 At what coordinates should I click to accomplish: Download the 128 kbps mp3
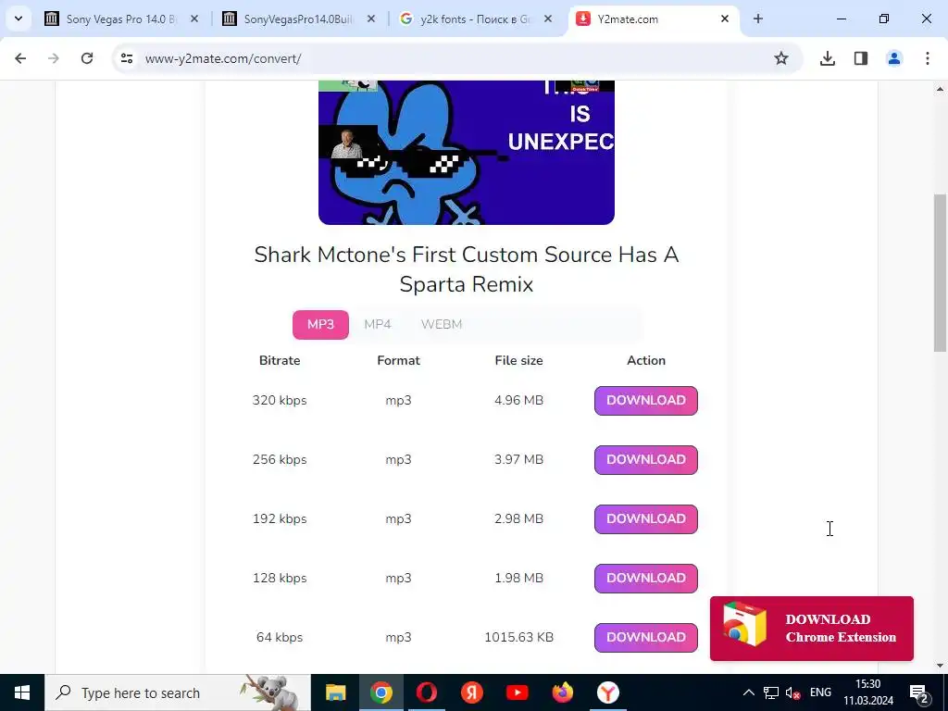[x=645, y=578]
